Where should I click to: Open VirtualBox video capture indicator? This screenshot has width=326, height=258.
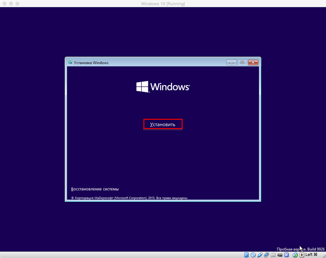click(x=280, y=255)
